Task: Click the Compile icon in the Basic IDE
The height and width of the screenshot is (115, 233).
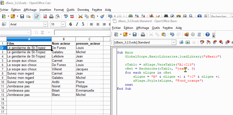Action: [181, 42]
